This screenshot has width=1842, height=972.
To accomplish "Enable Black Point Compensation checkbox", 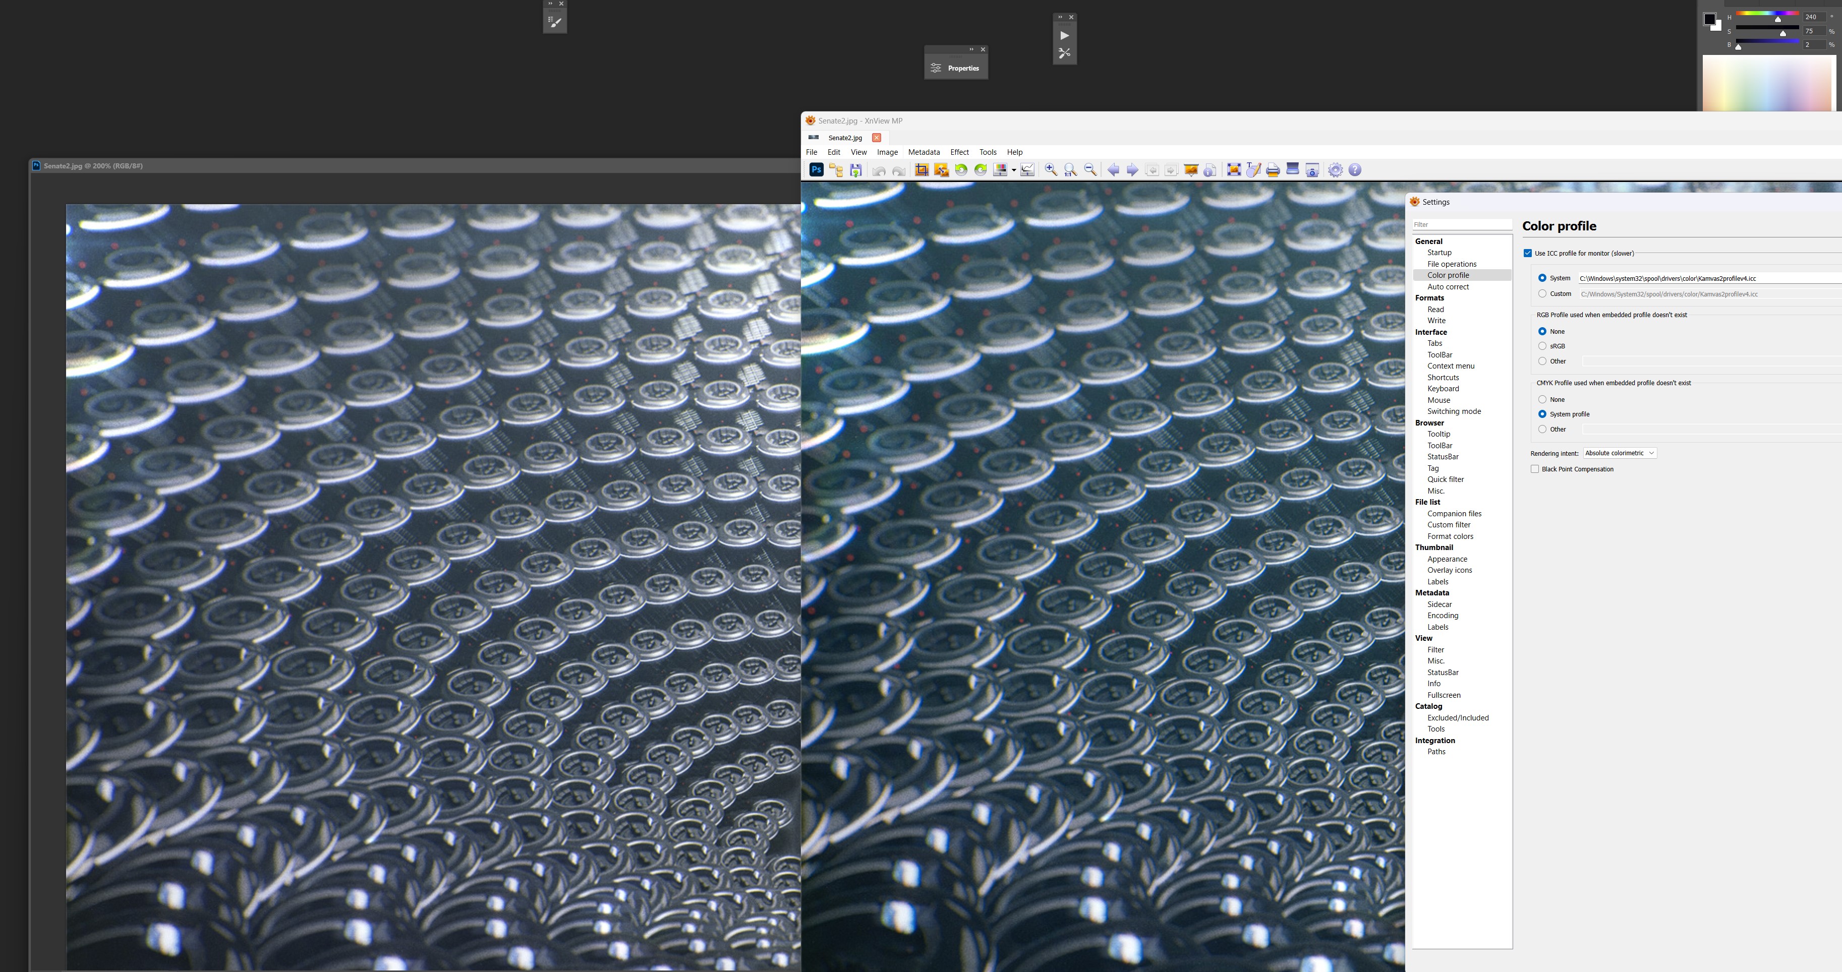I will click(1534, 469).
